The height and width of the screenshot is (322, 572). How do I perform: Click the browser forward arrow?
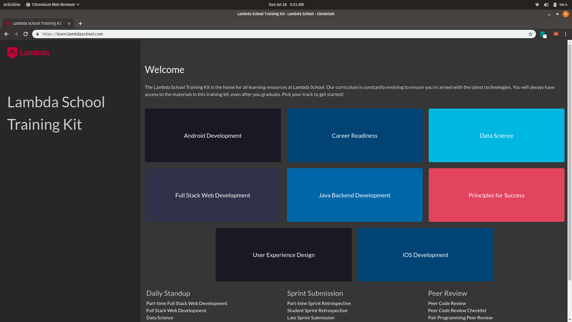[x=16, y=34]
